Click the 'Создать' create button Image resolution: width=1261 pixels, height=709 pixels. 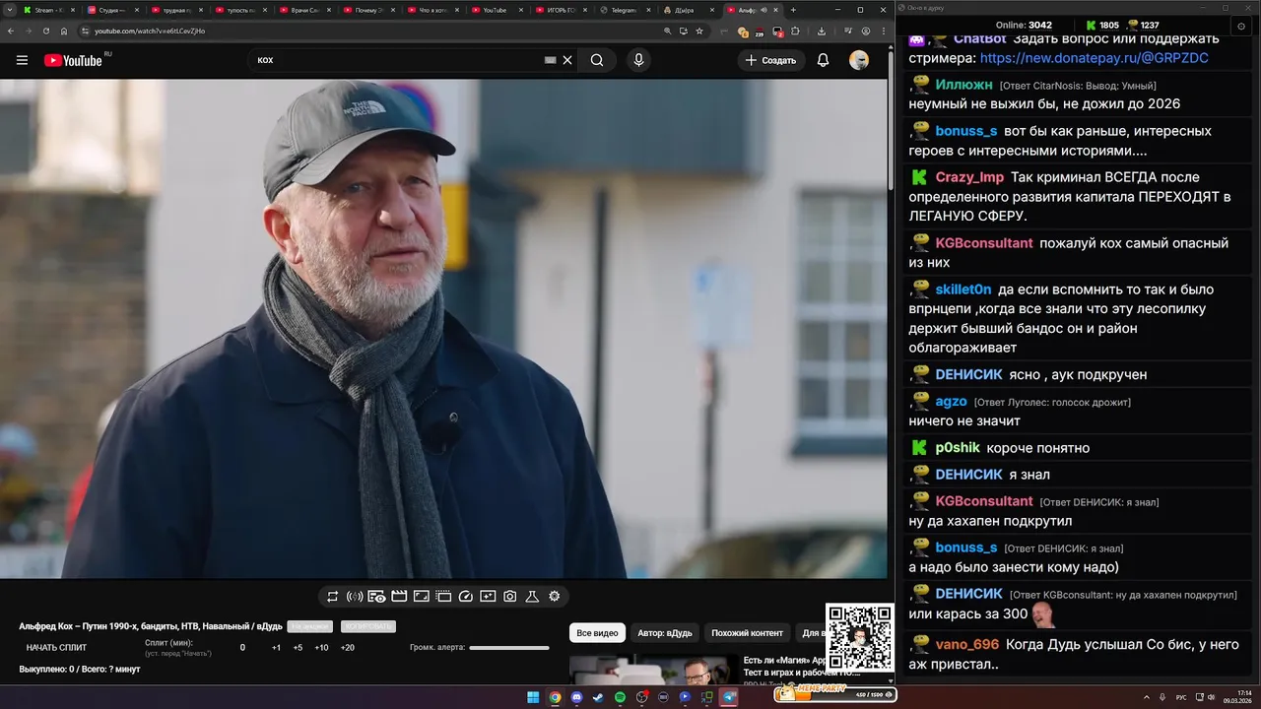[770, 60]
